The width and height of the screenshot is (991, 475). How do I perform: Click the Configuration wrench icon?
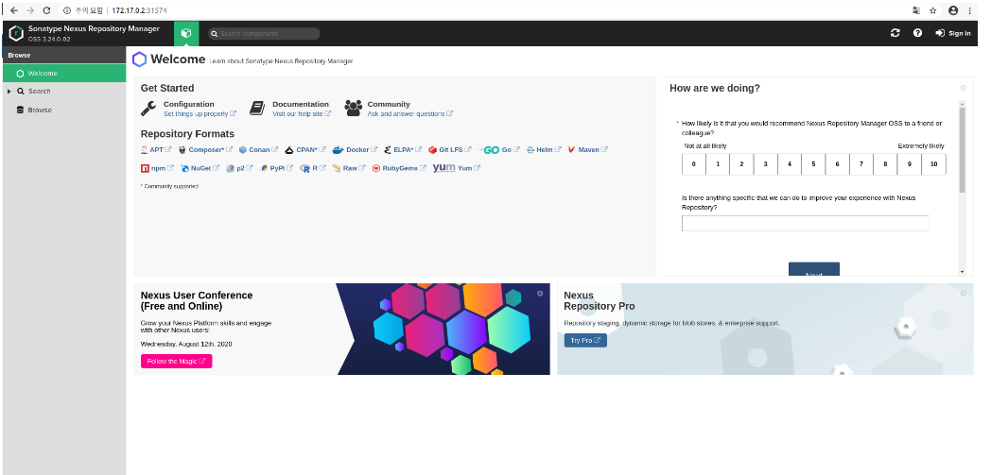coord(148,109)
